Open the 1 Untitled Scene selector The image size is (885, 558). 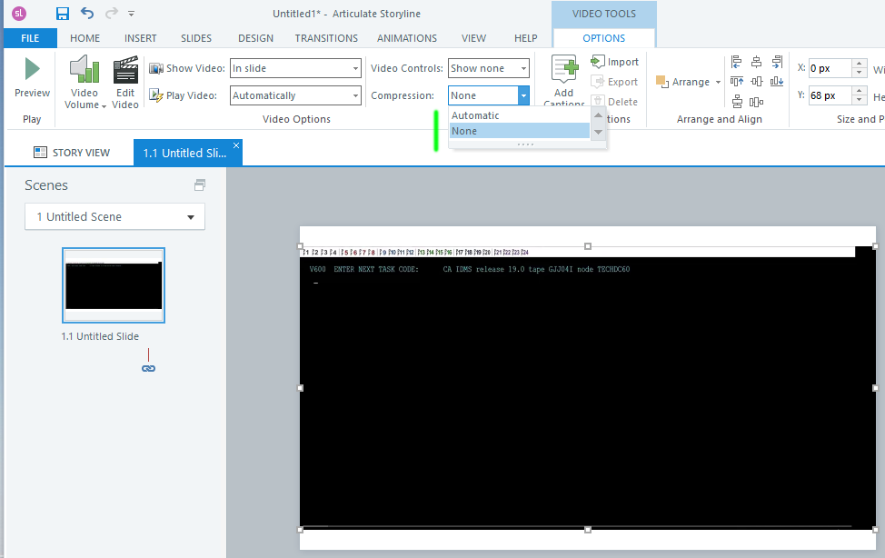point(114,216)
